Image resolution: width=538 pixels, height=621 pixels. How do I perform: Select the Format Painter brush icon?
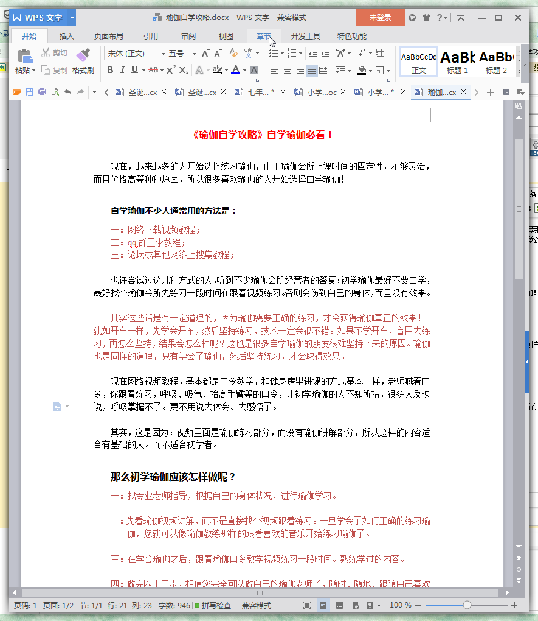(83, 55)
